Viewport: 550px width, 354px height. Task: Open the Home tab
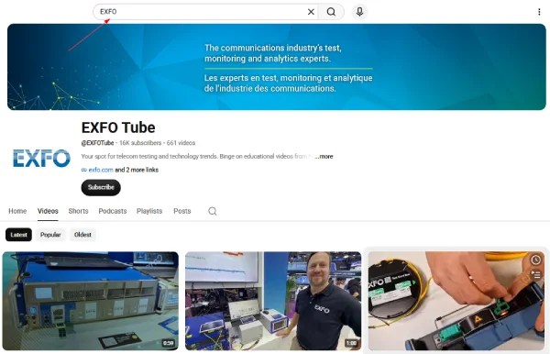[17, 211]
